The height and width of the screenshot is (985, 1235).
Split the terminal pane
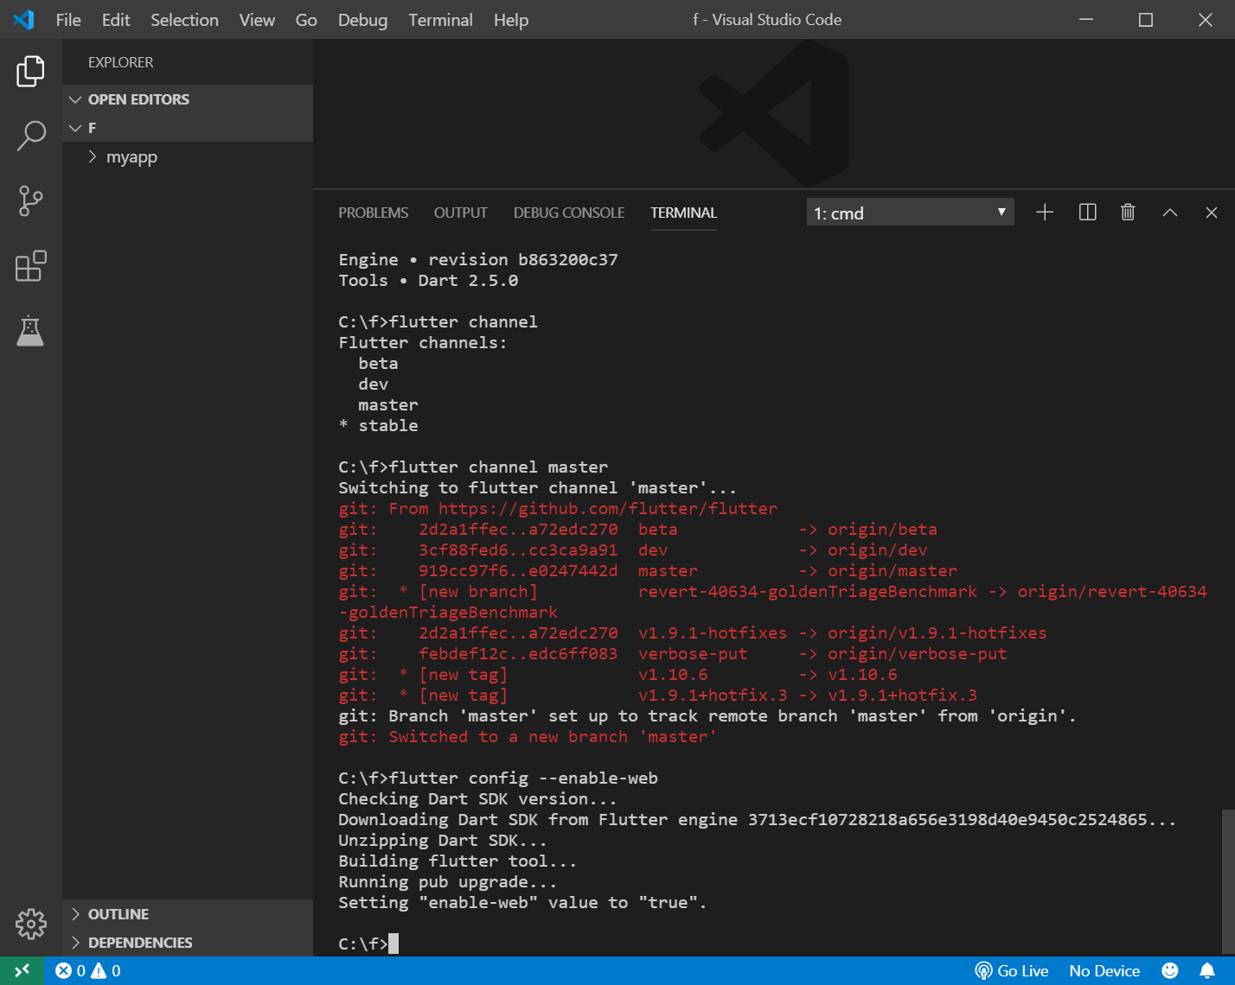pos(1087,213)
